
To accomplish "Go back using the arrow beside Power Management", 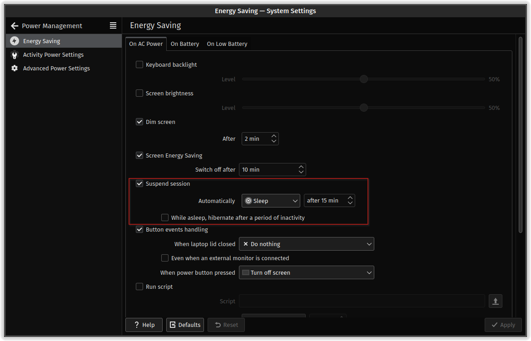I will pyautogui.click(x=14, y=26).
